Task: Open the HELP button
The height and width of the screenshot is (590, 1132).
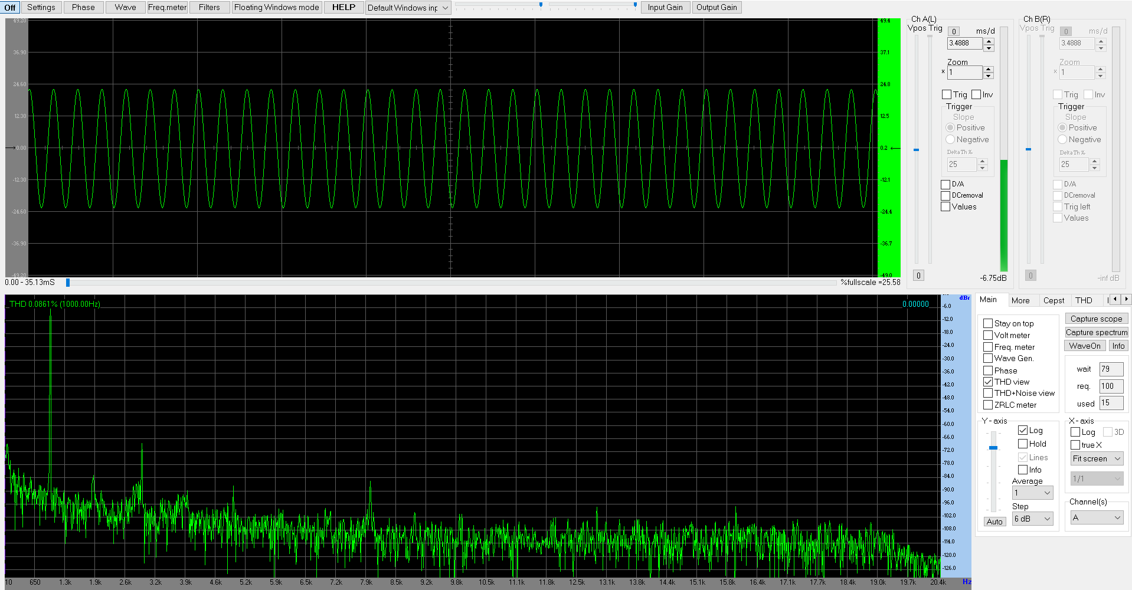Action: coord(343,7)
